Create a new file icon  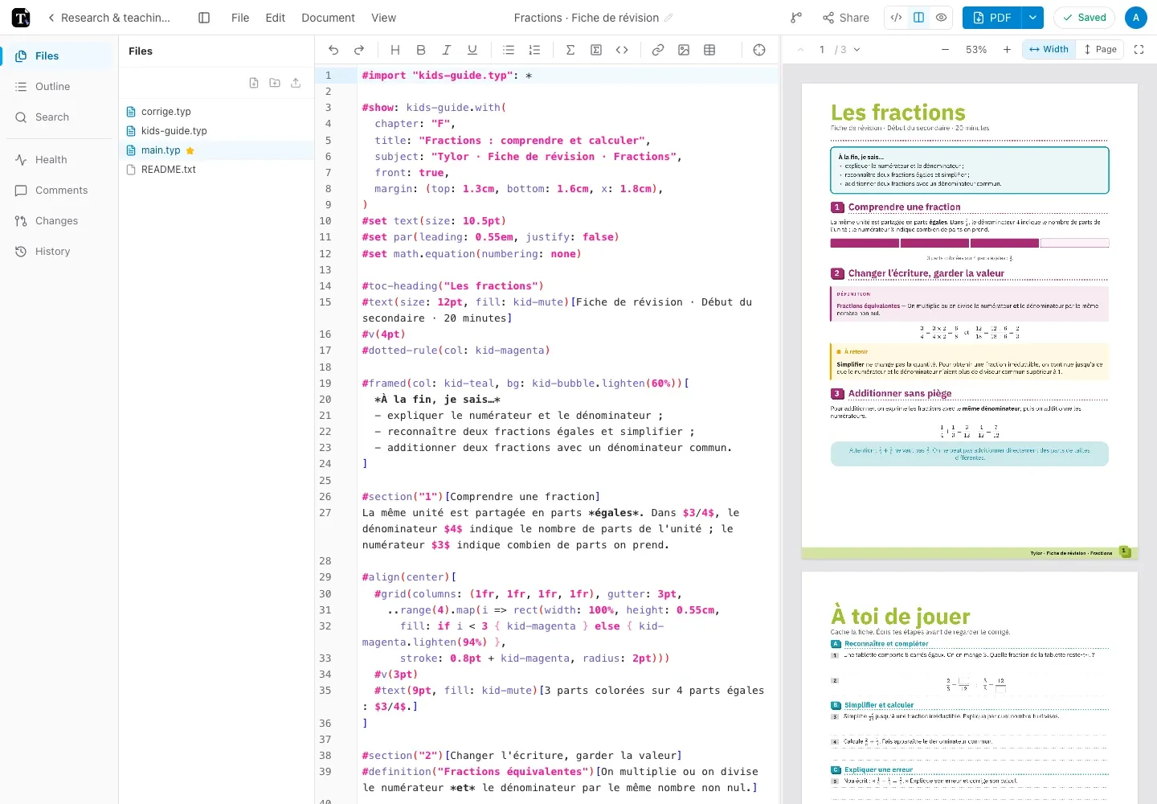coord(254,83)
